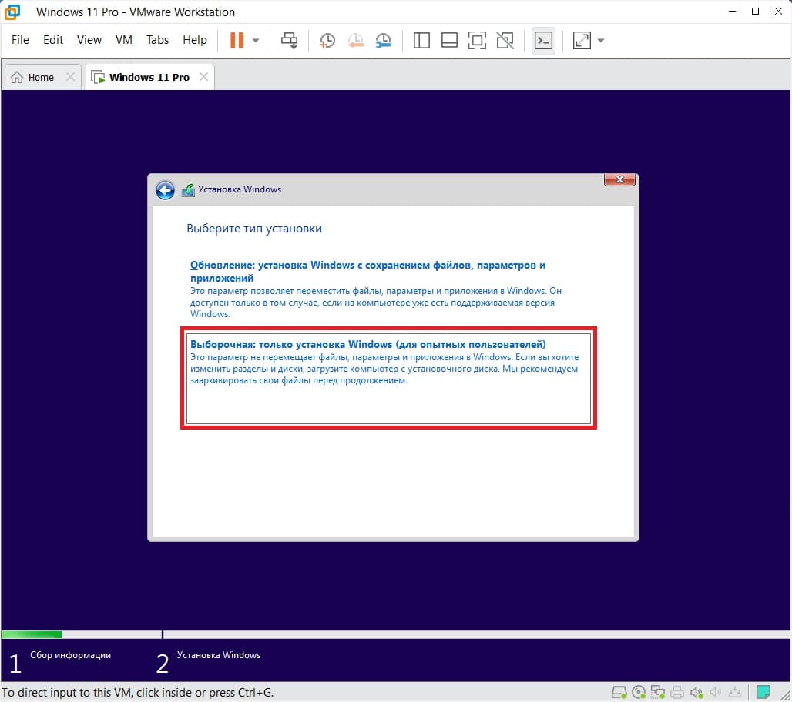Choose Выборочная custom installation option
792x702 pixels.
click(x=388, y=378)
